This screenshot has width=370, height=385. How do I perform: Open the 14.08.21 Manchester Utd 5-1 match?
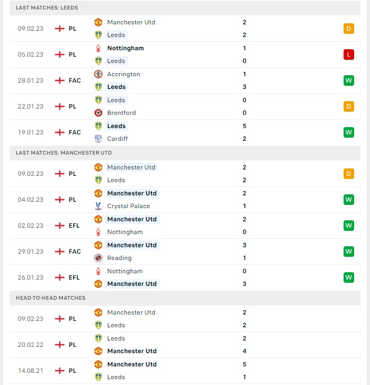point(185,371)
